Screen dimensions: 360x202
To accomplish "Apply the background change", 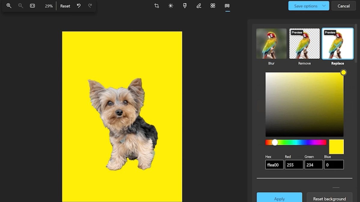I will tap(279, 198).
